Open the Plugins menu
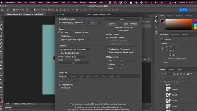The width and height of the screenshot is (197, 111). tap(83, 2)
